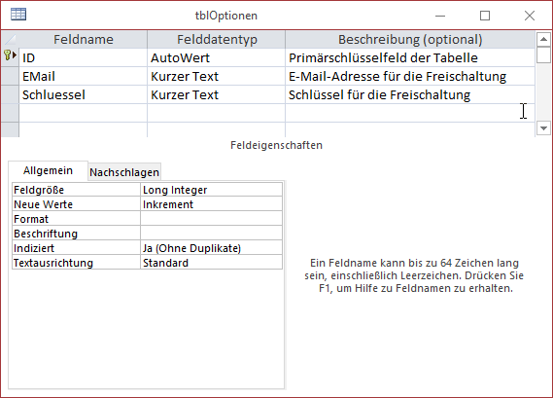Click the scroll down arrow of the field grid
This screenshot has height=398, width=553.
[x=543, y=127]
